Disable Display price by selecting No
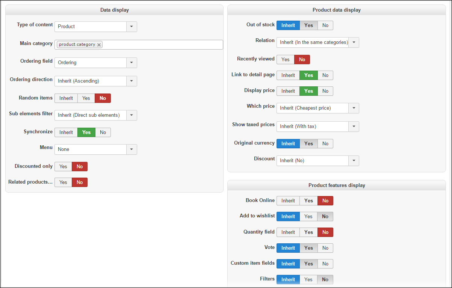 [x=325, y=91]
